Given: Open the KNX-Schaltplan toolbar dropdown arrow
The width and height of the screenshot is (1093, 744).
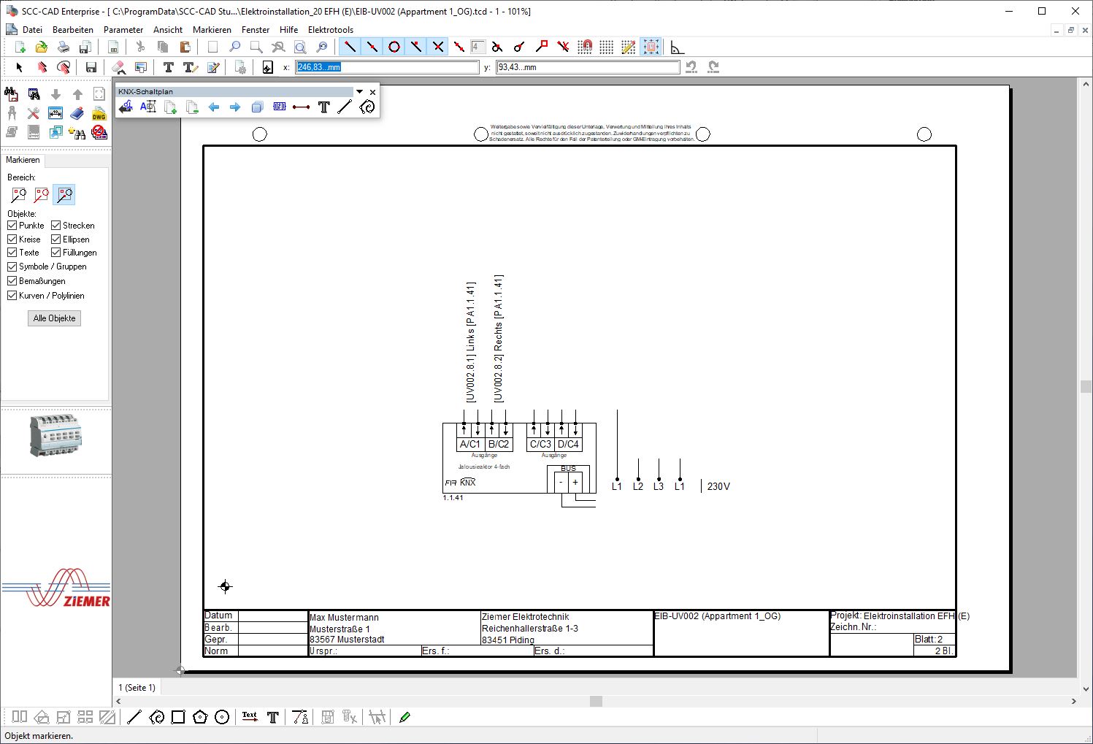Looking at the screenshot, I should 359,92.
